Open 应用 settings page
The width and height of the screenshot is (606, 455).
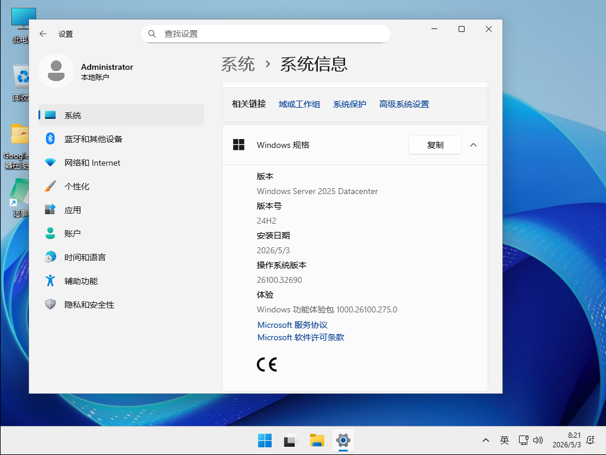(x=121, y=209)
